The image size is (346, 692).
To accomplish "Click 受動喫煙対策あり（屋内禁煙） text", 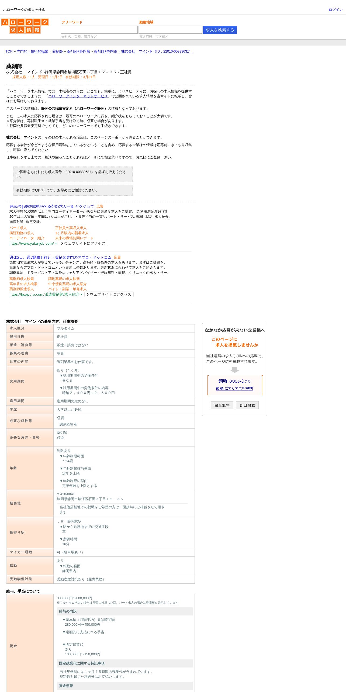I will 81,579.
